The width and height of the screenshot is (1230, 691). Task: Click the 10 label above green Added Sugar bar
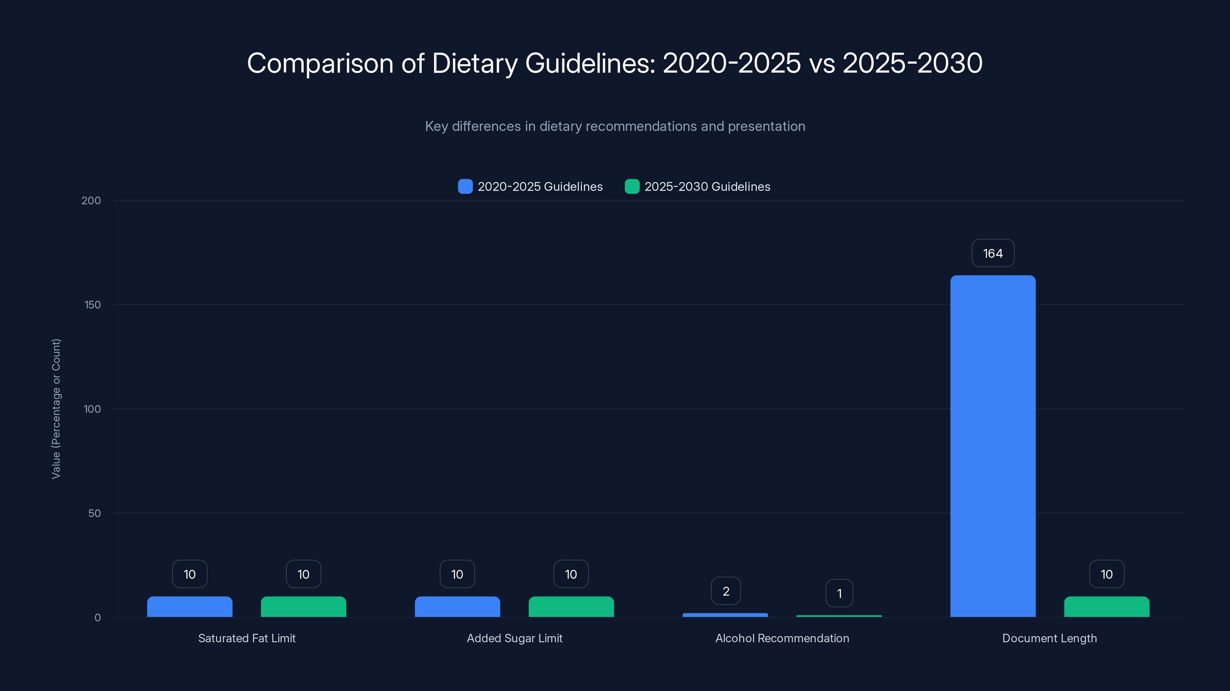pyautogui.click(x=571, y=574)
